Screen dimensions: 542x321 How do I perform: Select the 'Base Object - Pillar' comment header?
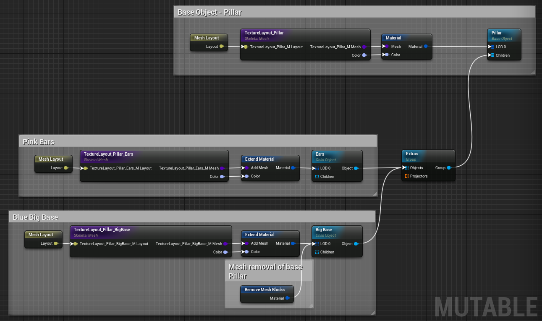coord(355,12)
